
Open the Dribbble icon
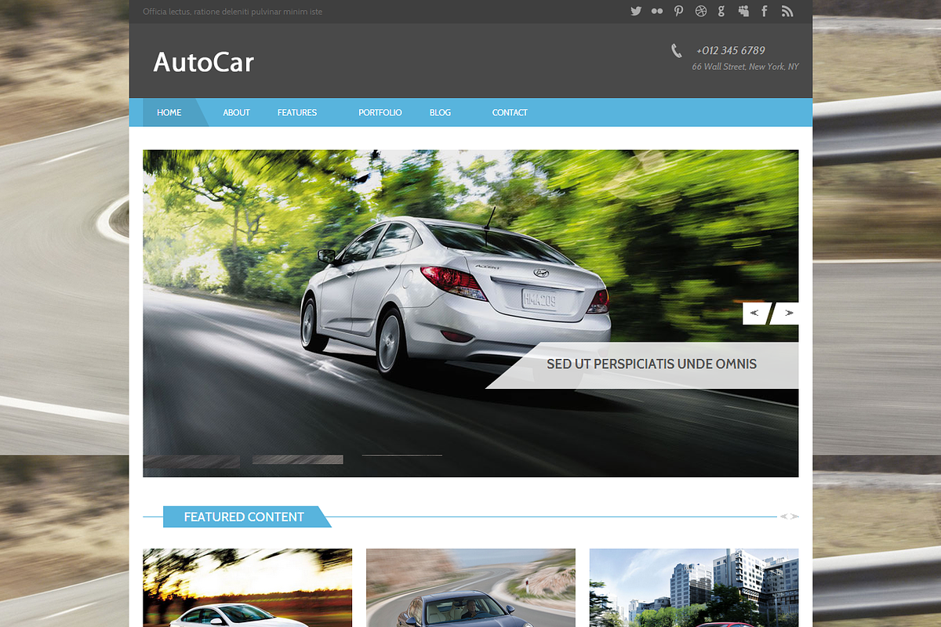pos(700,11)
